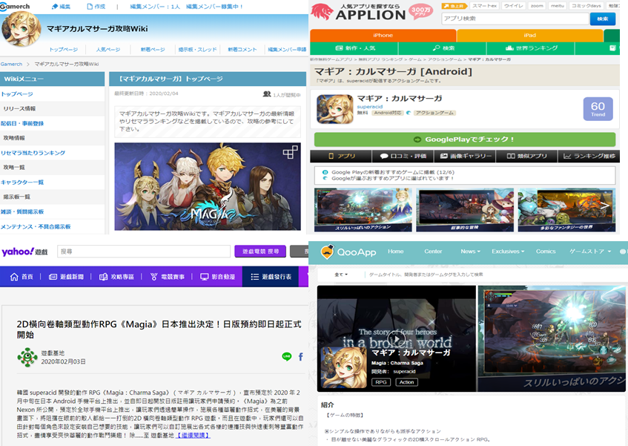
Task: Click the pencil 編集 icon on Gamerch
Action: coord(56,7)
